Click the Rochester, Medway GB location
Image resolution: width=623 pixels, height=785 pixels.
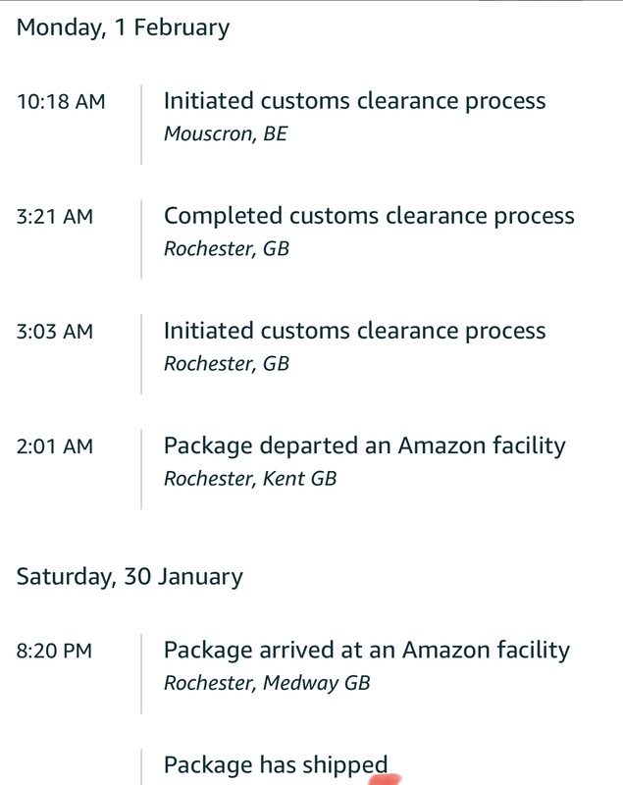click(267, 683)
